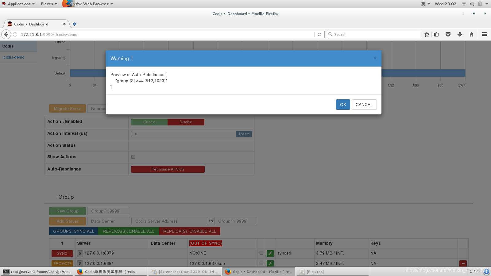Toggle checkbox in 127.0.0.1:6379 row
This screenshot has height=276, width=491.
(x=261, y=253)
